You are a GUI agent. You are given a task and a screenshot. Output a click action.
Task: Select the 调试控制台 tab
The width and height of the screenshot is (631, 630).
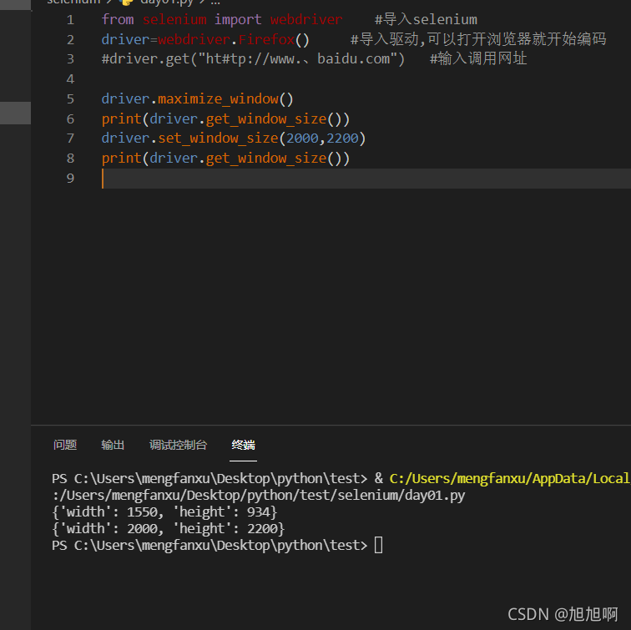(x=179, y=445)
